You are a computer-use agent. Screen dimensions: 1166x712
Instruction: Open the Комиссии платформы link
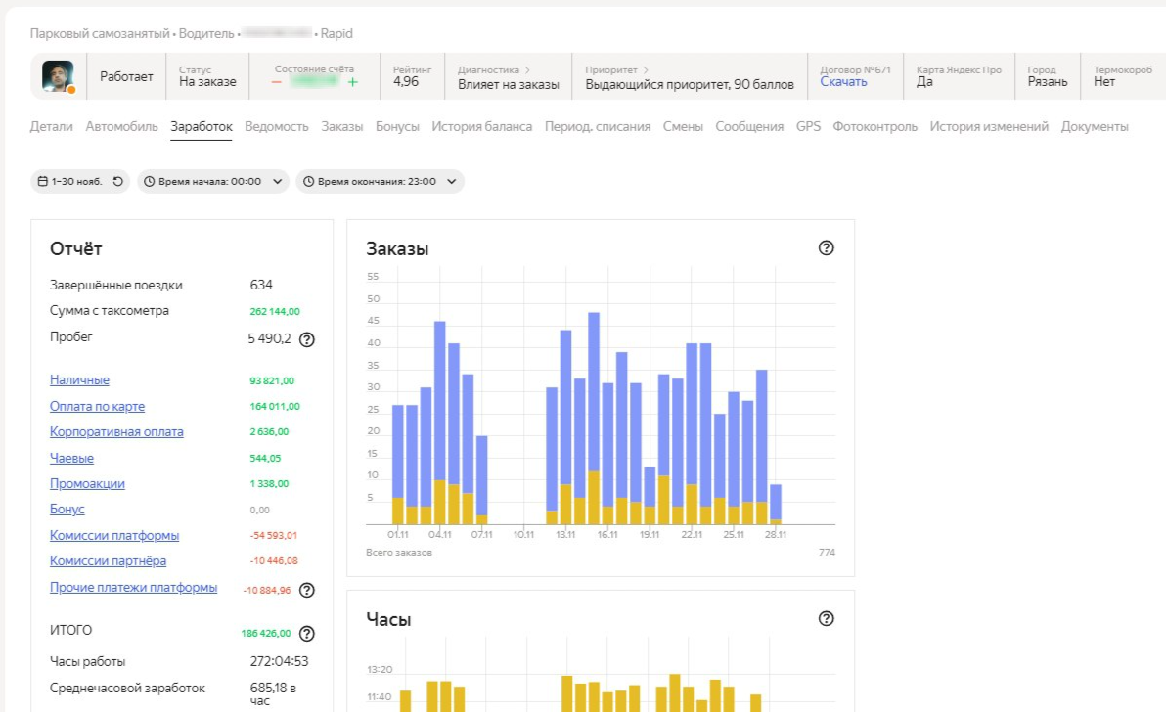tap(114, 535)
